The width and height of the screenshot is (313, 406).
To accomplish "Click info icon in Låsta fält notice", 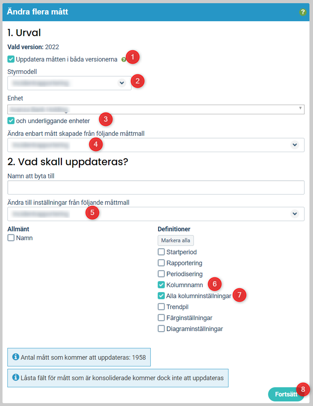I will click(15, 377).
